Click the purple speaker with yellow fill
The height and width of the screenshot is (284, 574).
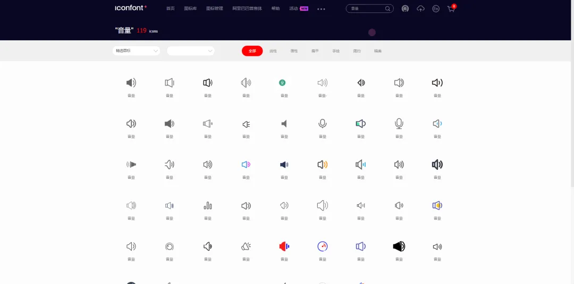(x=437, y=205)
